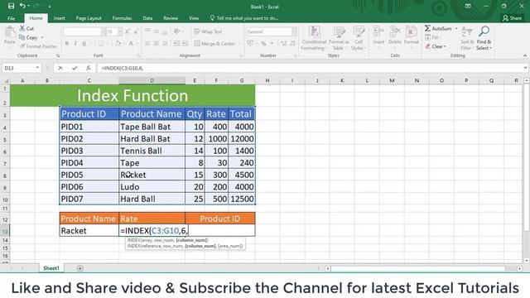Switch to the Formulas tab
This screenshot has width=530, height=298.
(122, 18)
